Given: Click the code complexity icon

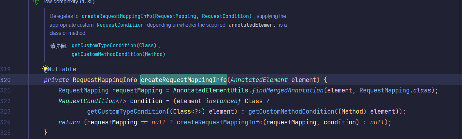Looking at the screenshot, I should click(x=36, y=2).
